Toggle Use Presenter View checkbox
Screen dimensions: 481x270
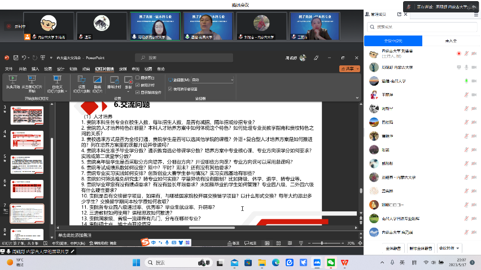click(x=170, y=88)
